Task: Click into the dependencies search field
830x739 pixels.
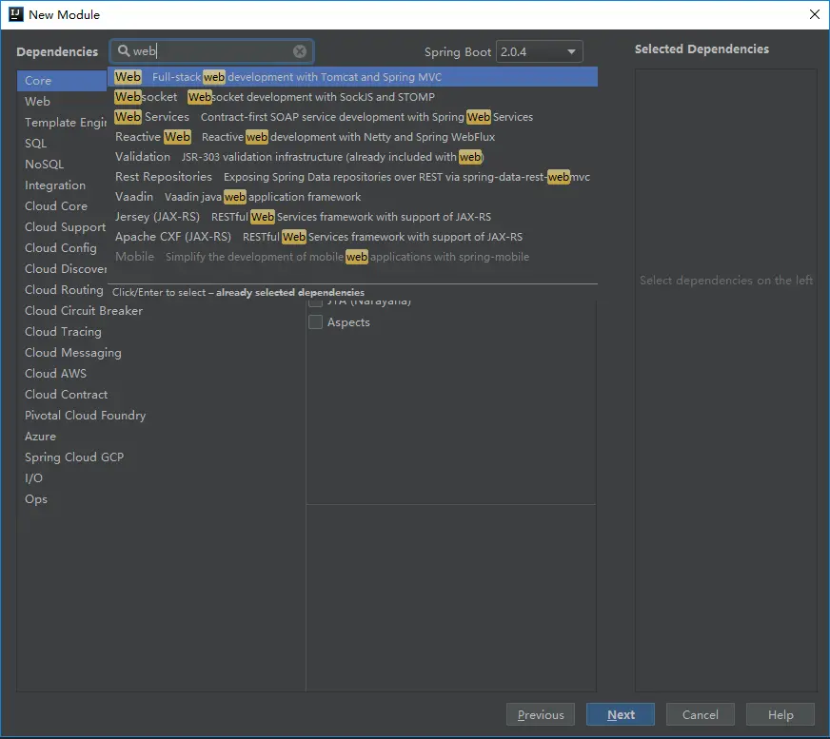Action: point(211,50)
